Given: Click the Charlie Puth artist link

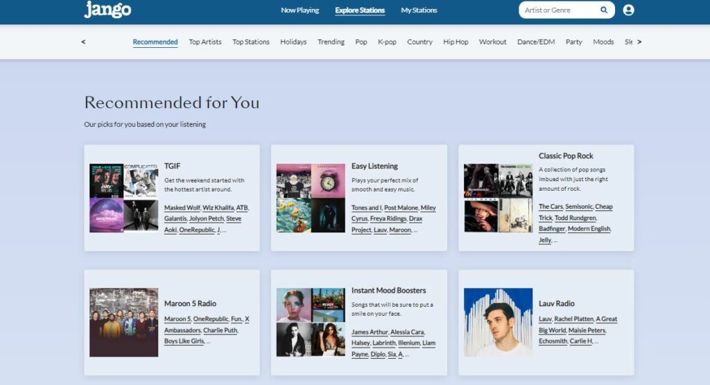Looking at the screenshot, I should 220,330.
